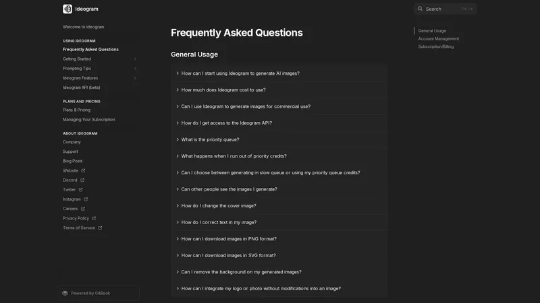The image size is (540, 303).
Task: Open Ideogram API (beta) page
Action: tap(81, 88)
